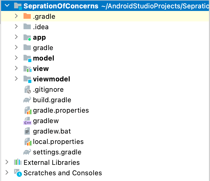Click the .gitignore file icon
Image resolution: width=210 pixels, height=181 pixels.
tap(27, 89)
